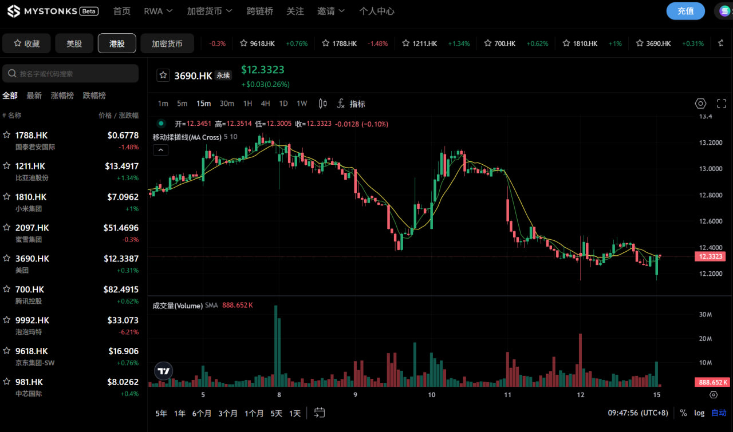Screen dimensions: 733x432
Task: Open the go-to-date calendar icon
Action: coord(320,413)
